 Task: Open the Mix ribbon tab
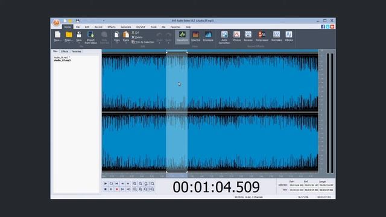[x=163, y=27]
